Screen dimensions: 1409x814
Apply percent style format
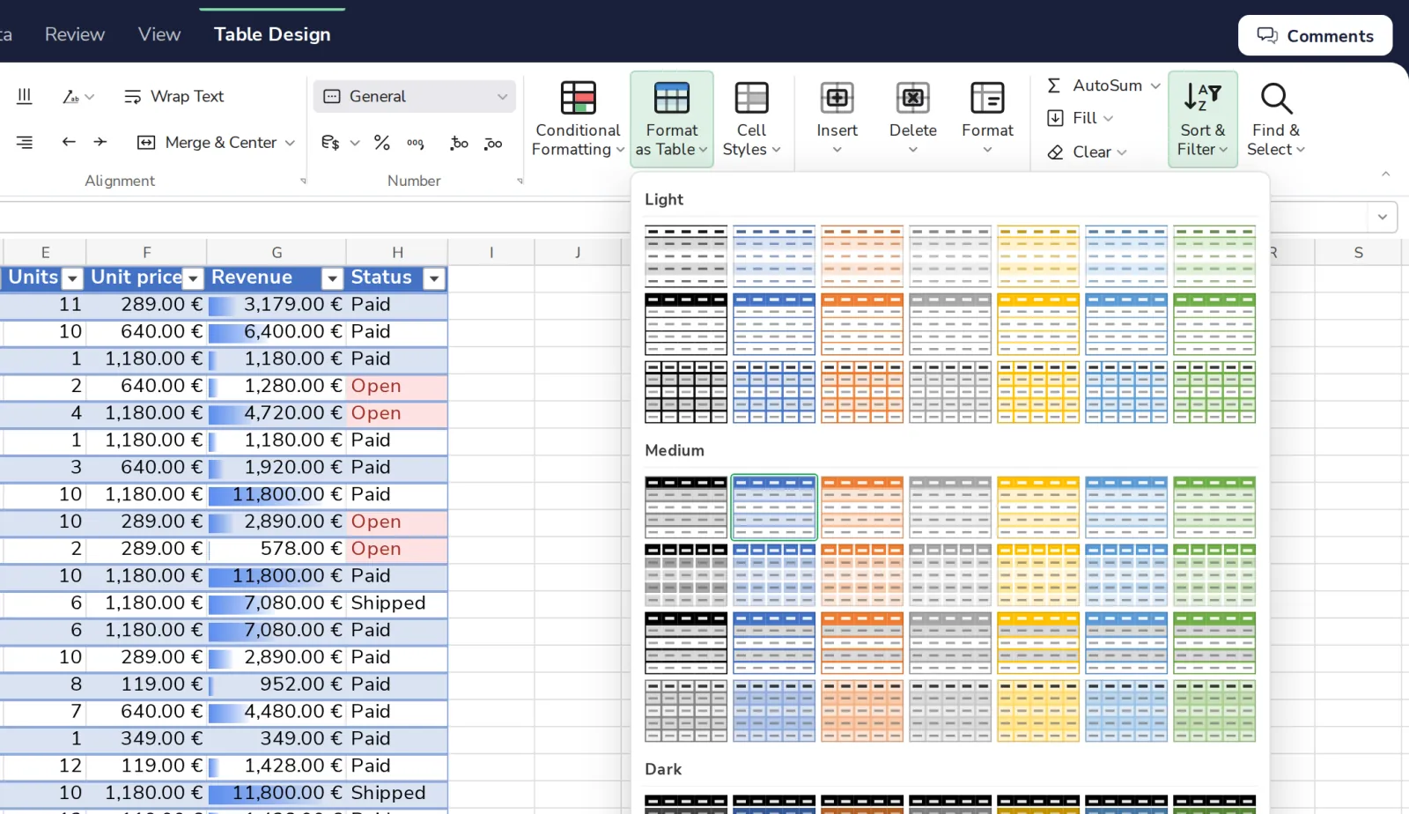(382, 143)
